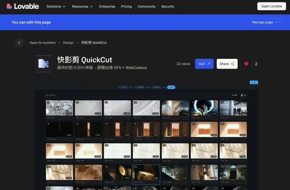Click the share-network icon on the Share button
290x190 pixels.
click(x=232, y=64)
